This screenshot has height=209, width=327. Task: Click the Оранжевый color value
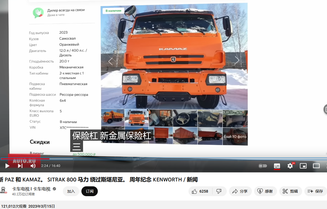click(x=69, y=45)
